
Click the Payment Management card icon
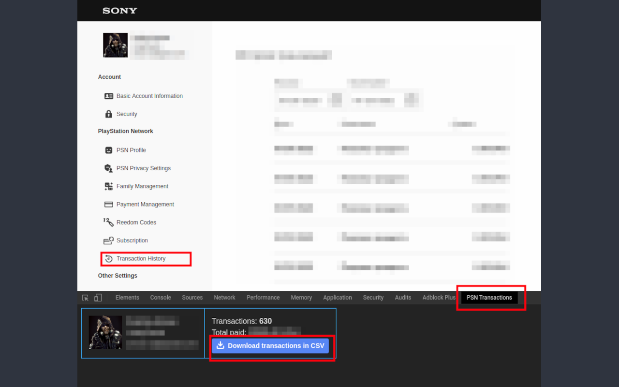point(109,204)
